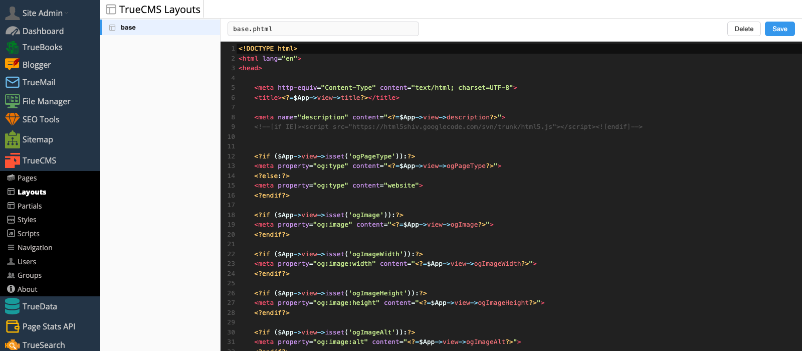Click the Scripts JS icon
This screenshot has width=802, height=351.
[11, 234]
